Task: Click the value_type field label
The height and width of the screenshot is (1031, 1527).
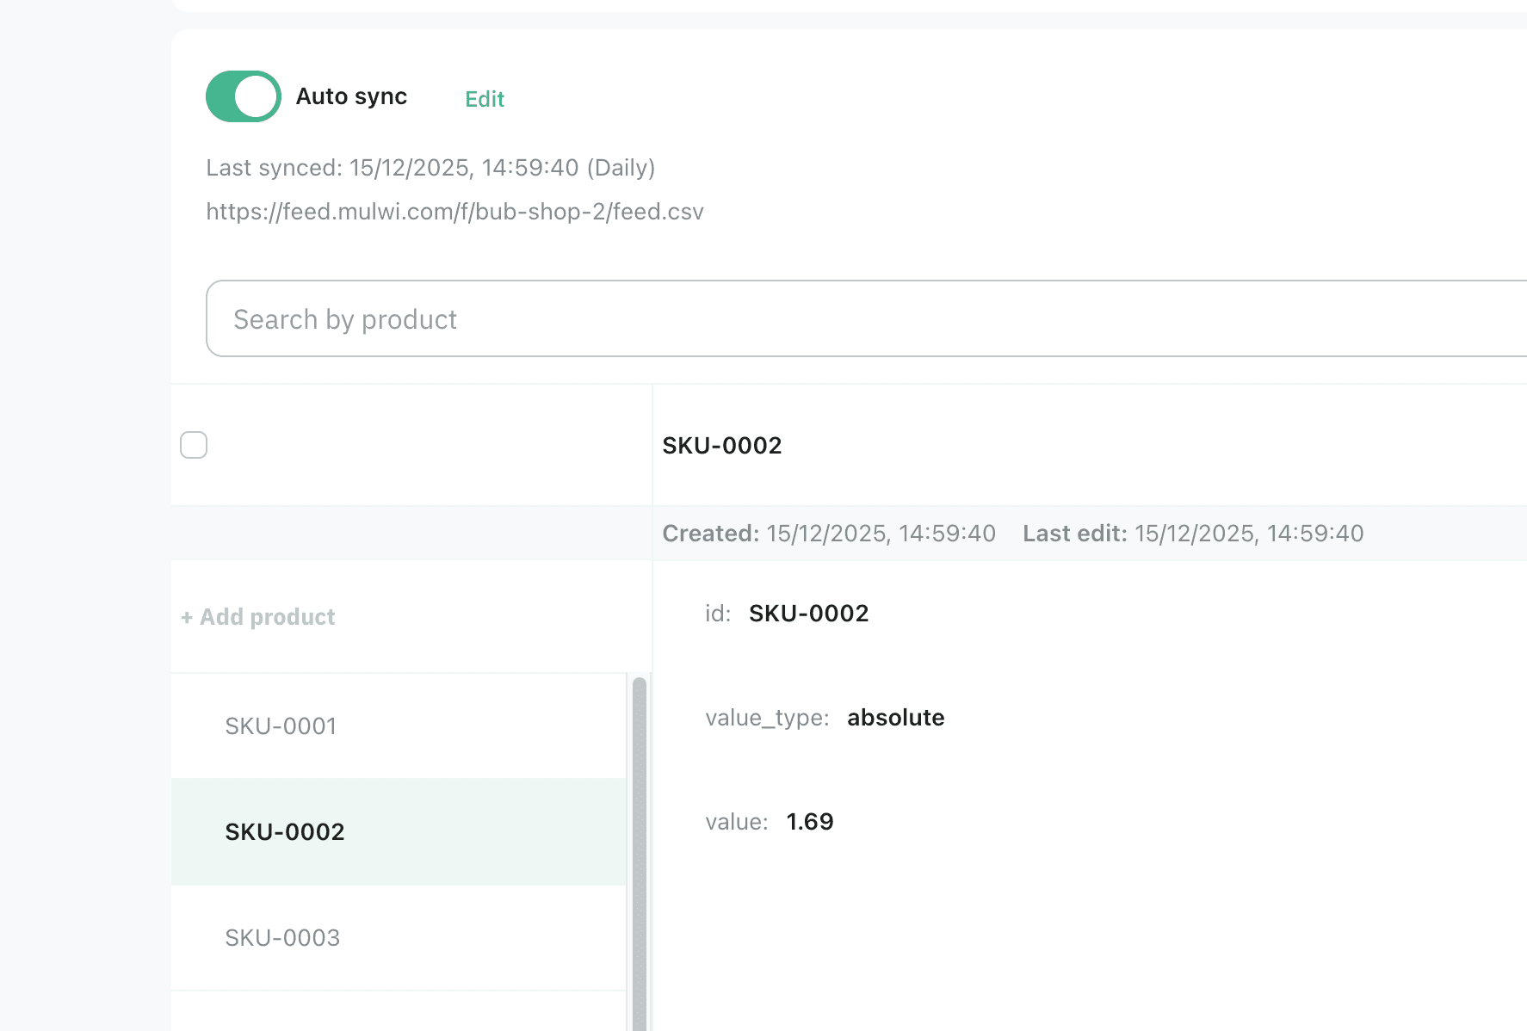Action: coord(767,718)
